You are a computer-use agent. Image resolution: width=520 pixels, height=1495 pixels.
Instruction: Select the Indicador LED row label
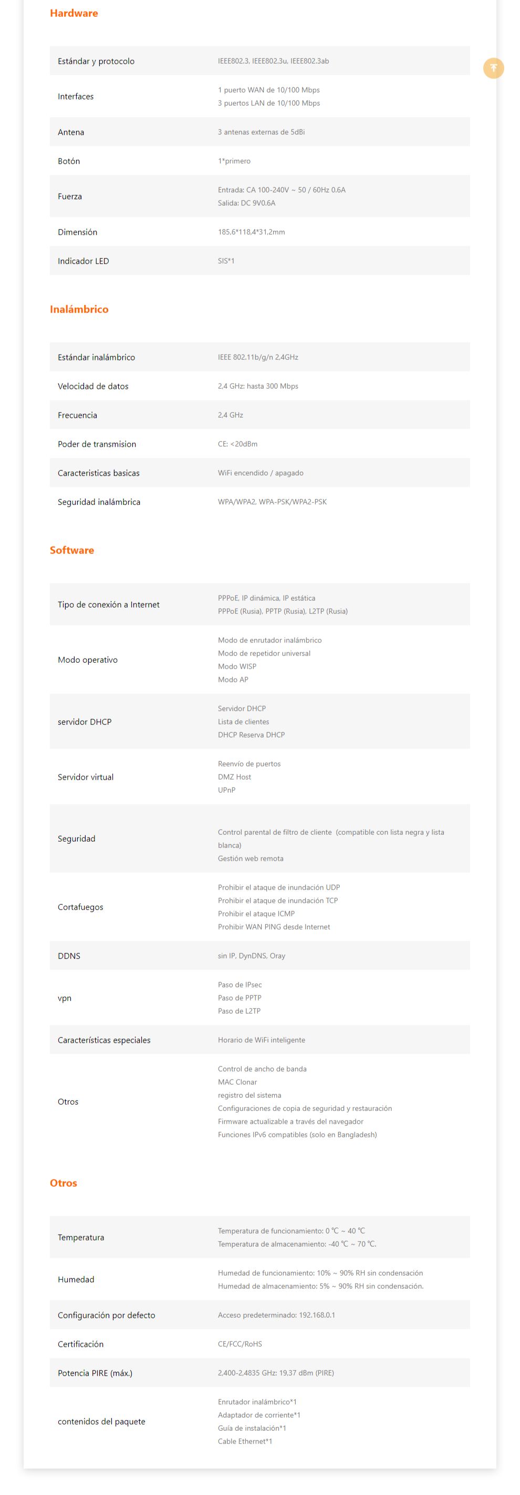pyautogui.click(x=84, y=261)
